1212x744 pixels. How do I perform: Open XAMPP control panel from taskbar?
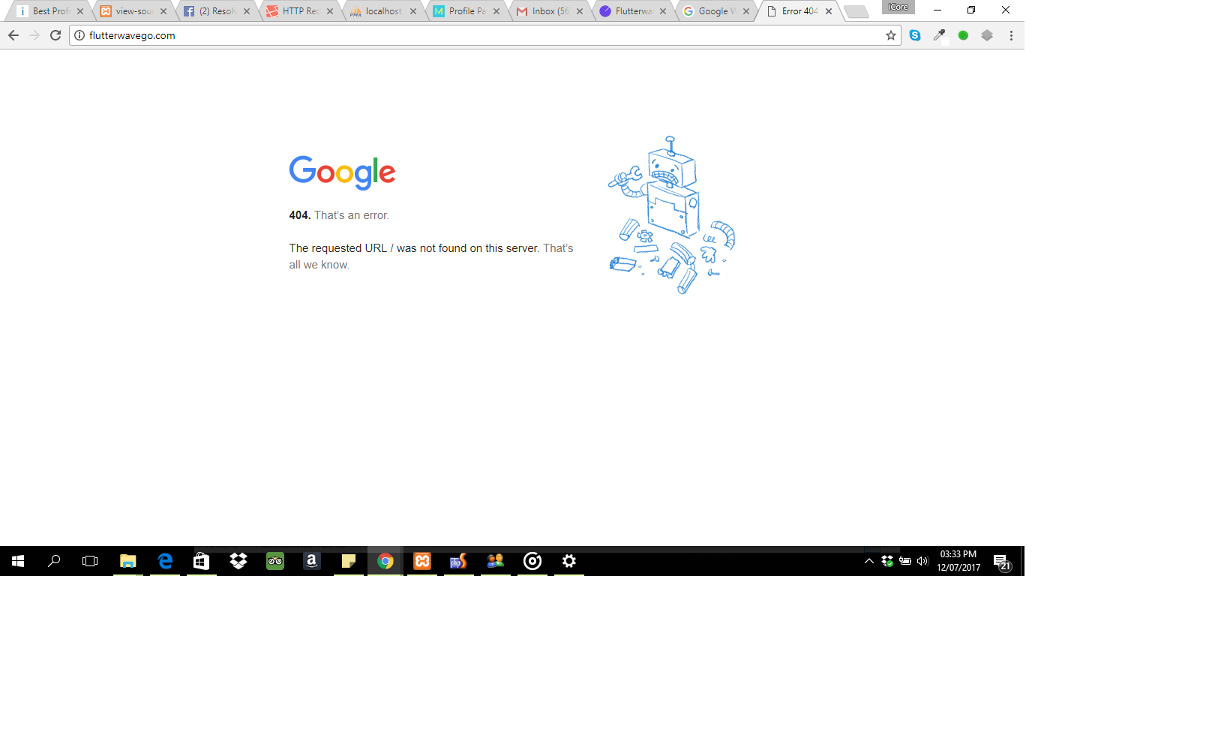click(422, 561)
